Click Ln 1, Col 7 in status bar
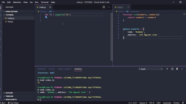Image resolution: width=186 pixels, height=104 pixels. [x=133, y=103]
